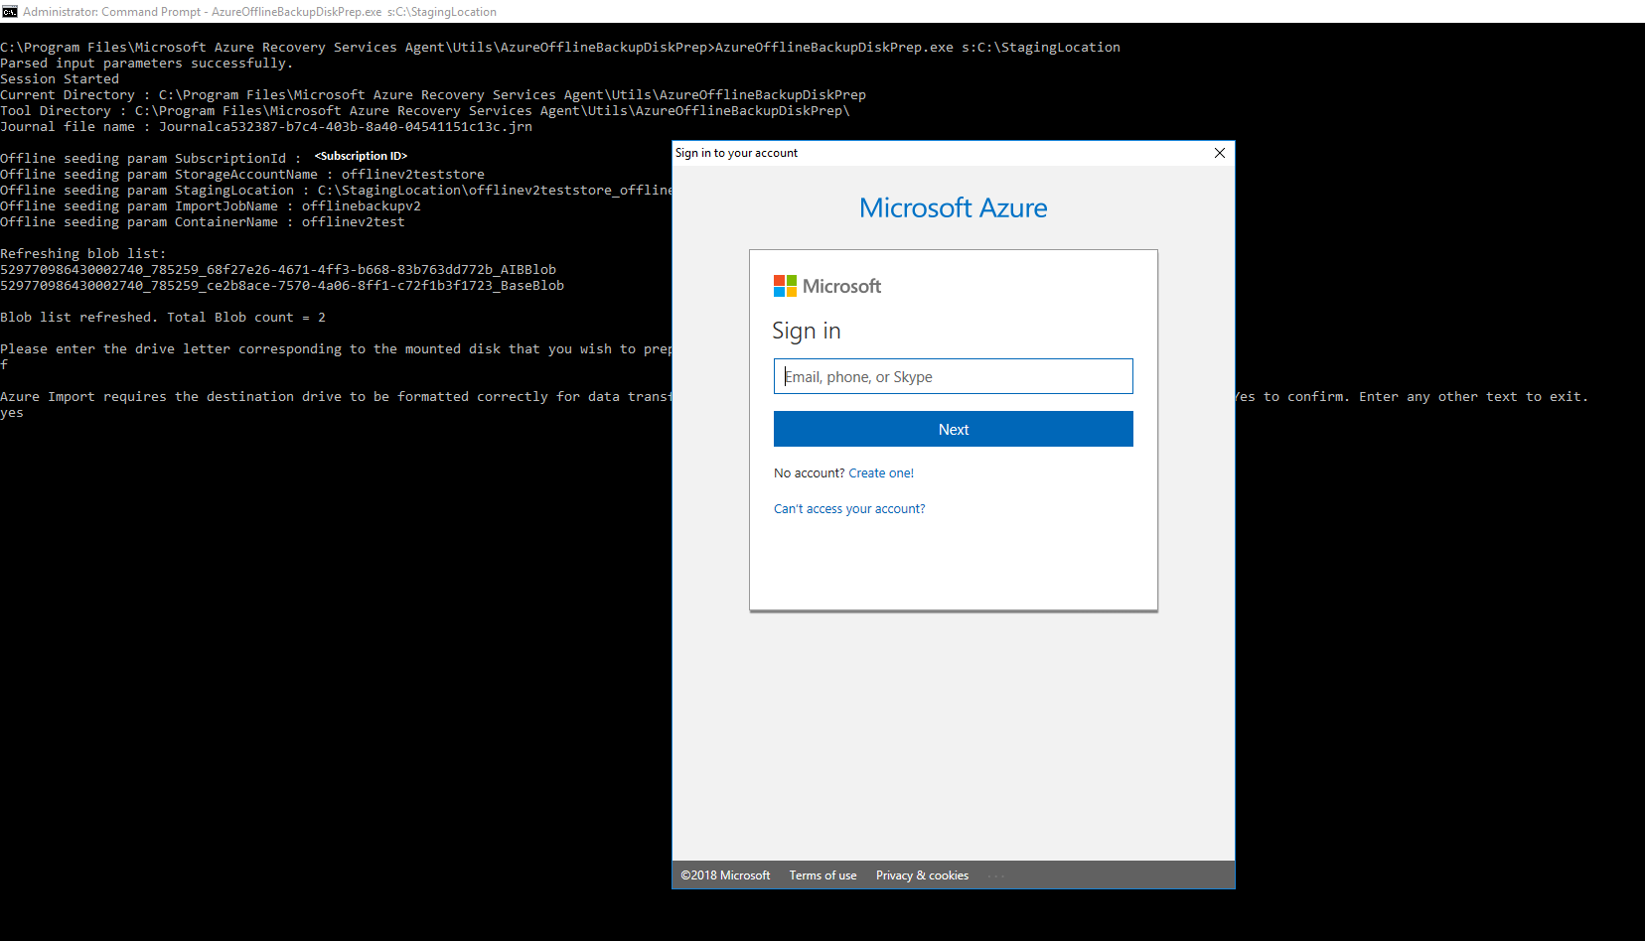Open the Terms of use page

(x=822, y=874)
